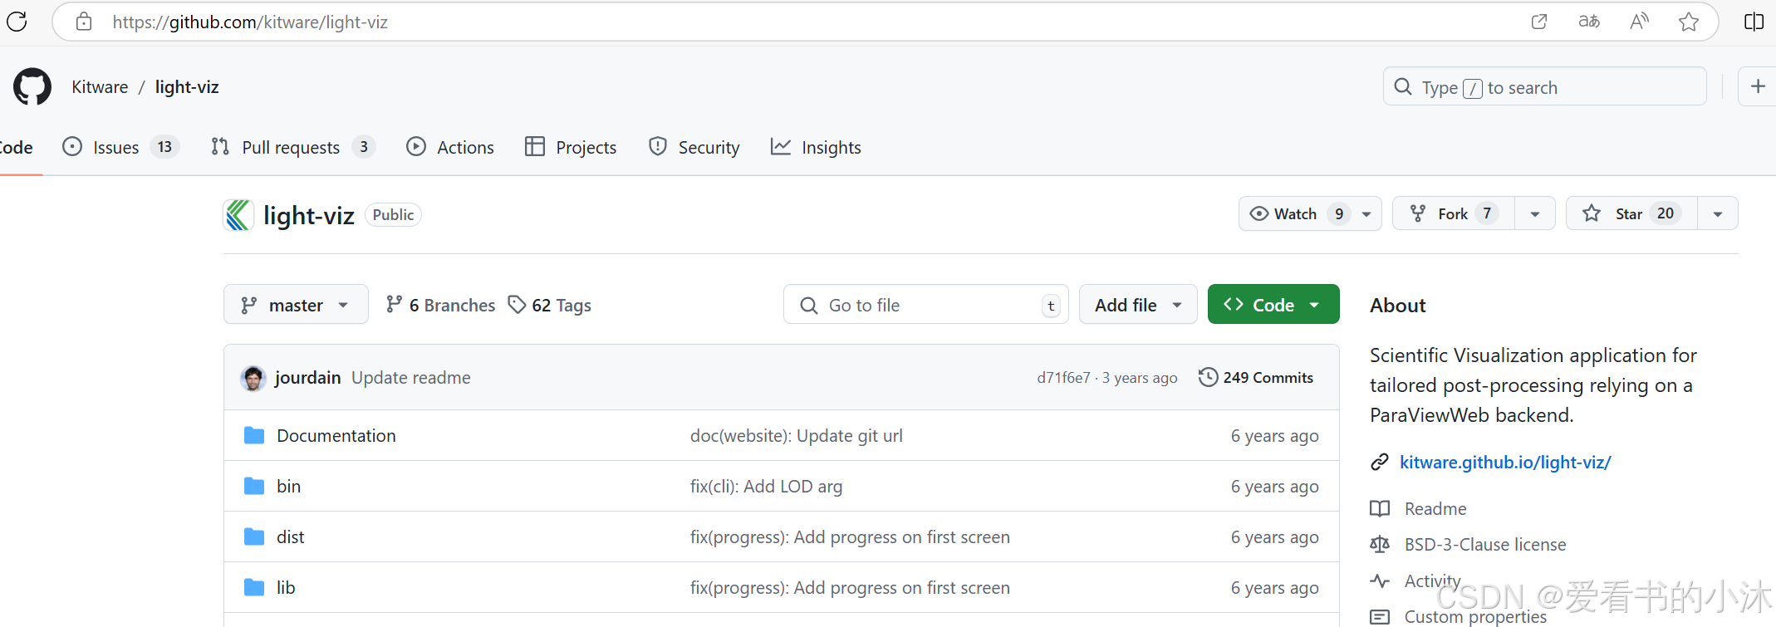Open commit 'fix(cli): Add LOD arg'
1776x627 pixels.
pyautogui.click(x=766, y=486)
